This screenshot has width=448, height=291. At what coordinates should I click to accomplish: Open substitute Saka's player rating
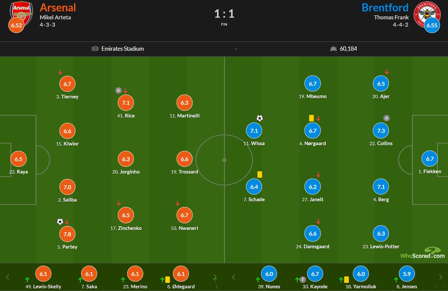pyautogui.click(x=89, y=274)
